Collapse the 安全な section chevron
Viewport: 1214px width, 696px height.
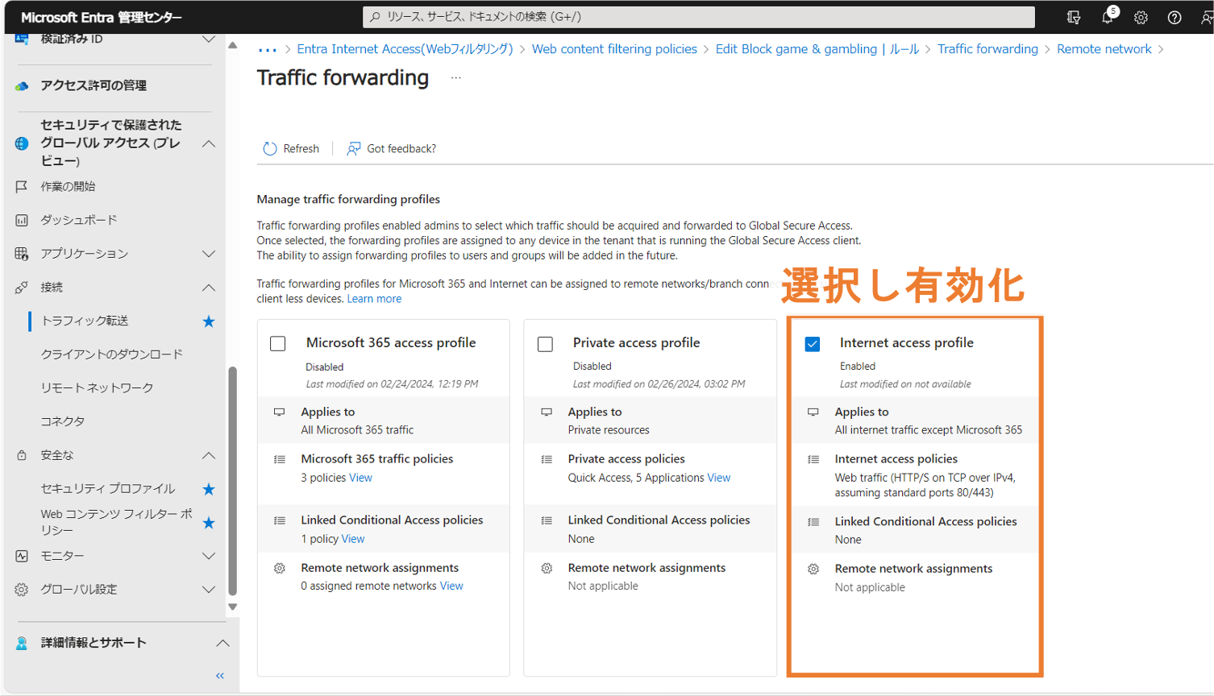209,455
